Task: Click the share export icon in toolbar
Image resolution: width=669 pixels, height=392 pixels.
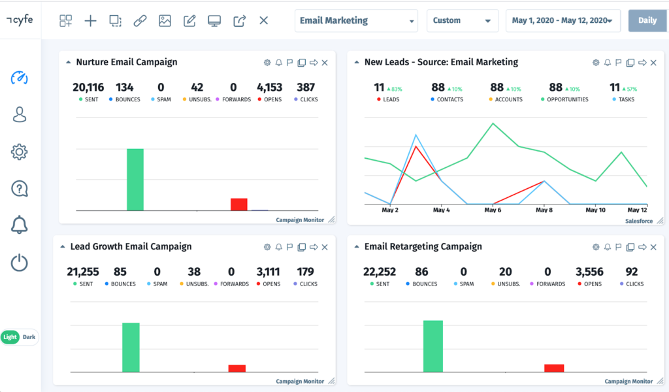Action: pyautogui.click(x=239, y=20)
